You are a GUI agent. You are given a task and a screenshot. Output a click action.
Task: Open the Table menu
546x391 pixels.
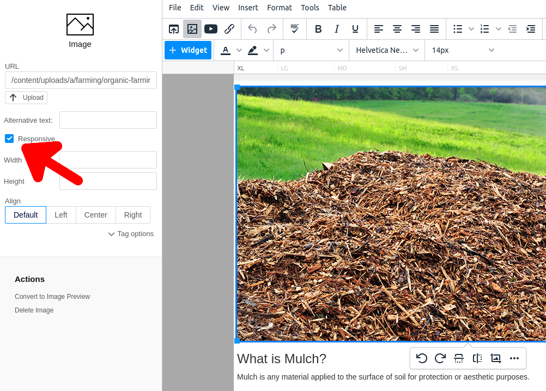pyautogui.click(x=337, y=8)
